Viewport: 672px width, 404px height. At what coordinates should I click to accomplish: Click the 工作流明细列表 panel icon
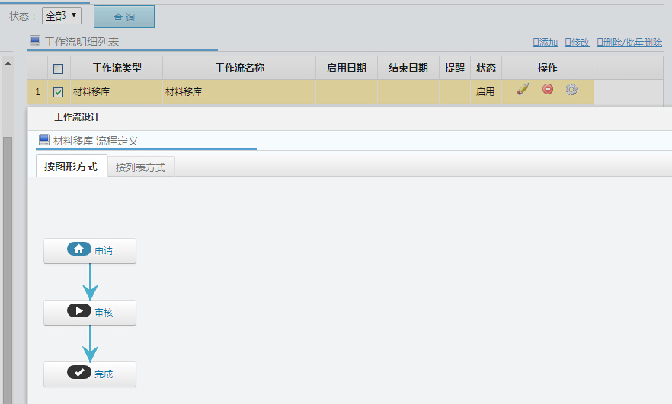pyautogui.click(x=35, y=41)
